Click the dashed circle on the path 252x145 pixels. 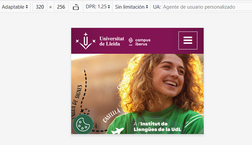(x=86, y=112)
